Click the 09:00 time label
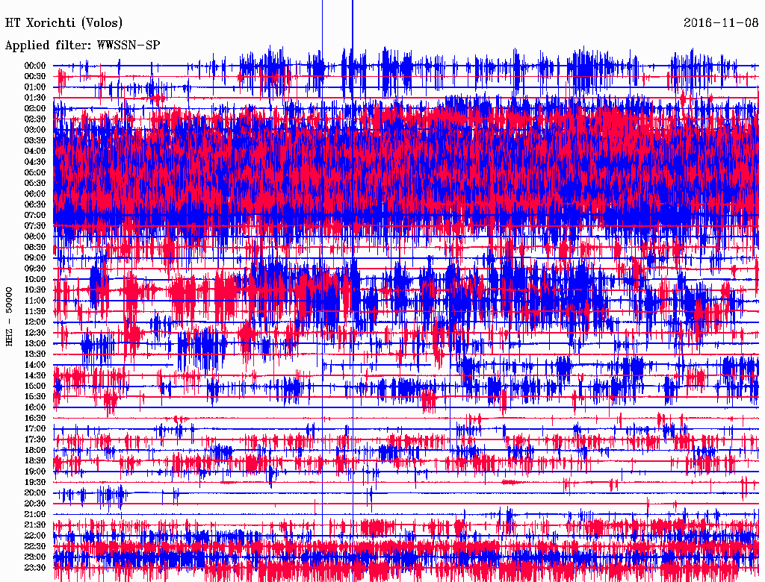The width and height of the screenshot is (765, 582). [x=35, y=257]
